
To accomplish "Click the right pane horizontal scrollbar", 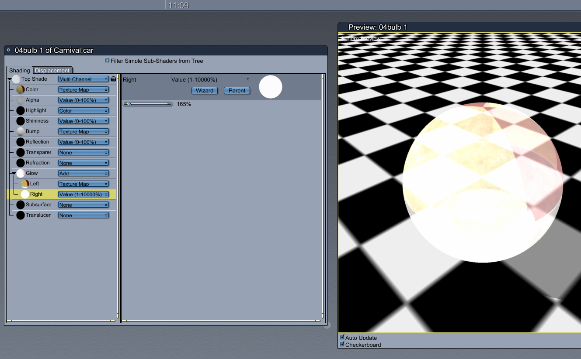I will [x=221, y=321].
